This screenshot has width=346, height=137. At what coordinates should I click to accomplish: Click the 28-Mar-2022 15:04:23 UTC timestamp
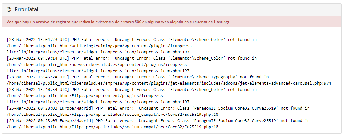(38, 40)
